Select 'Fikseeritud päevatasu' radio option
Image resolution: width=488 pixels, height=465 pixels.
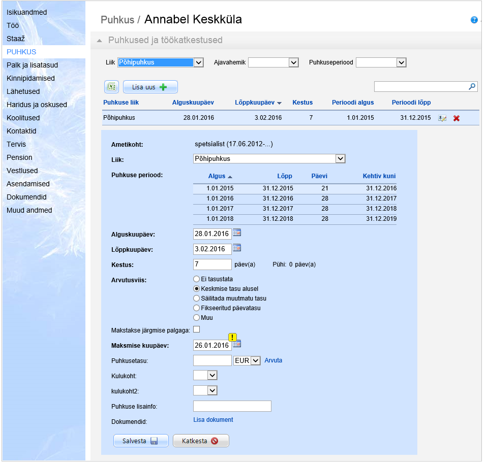point(197,308)
